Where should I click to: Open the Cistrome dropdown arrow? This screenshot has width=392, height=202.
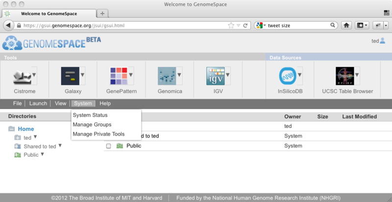(34, 75)
